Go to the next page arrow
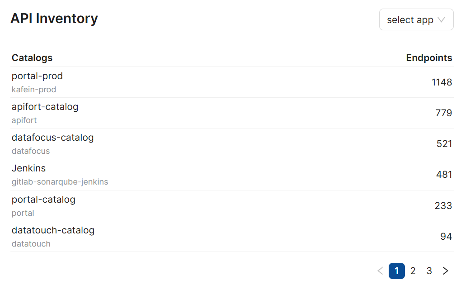This screenshot has height=285, width=461. point(446,271)
